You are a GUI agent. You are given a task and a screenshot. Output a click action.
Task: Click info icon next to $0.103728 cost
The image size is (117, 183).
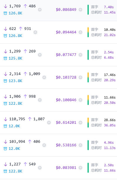[x=80, y=77]
